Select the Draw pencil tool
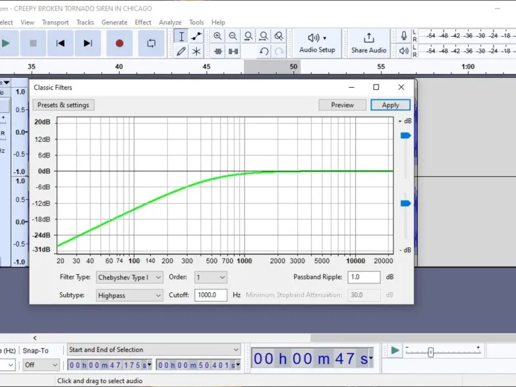Image resolution: width=516 pixels, height=387 pixels. click(x=181, y=52)
